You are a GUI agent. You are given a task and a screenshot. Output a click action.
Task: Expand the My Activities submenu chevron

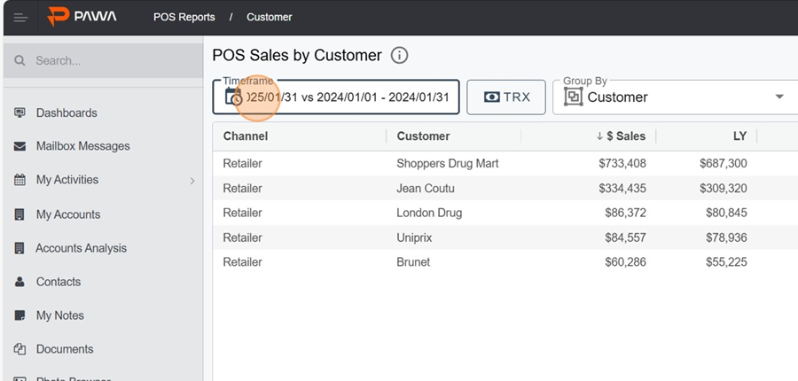click(192, 181)
